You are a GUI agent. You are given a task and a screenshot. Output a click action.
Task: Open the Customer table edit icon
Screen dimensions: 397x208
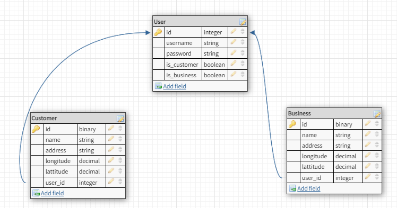click(x=120, y=119)
